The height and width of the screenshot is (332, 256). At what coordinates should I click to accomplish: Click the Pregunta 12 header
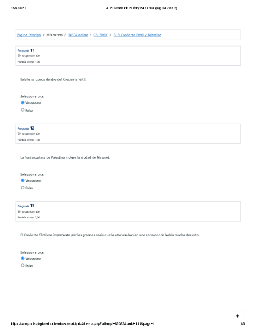pos(26,128)
